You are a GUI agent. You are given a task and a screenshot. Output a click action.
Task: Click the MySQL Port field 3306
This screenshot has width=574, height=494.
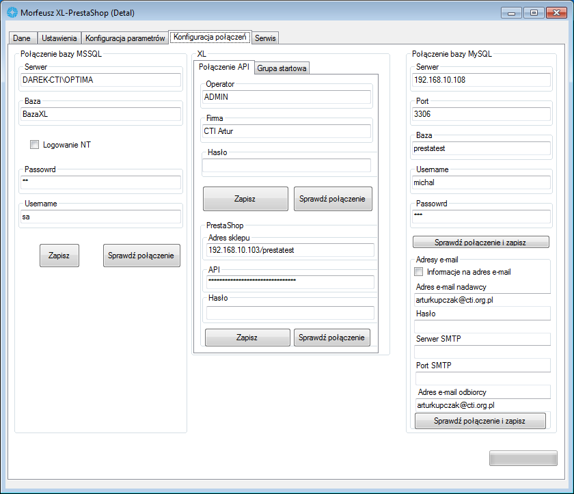click(481, 114)
